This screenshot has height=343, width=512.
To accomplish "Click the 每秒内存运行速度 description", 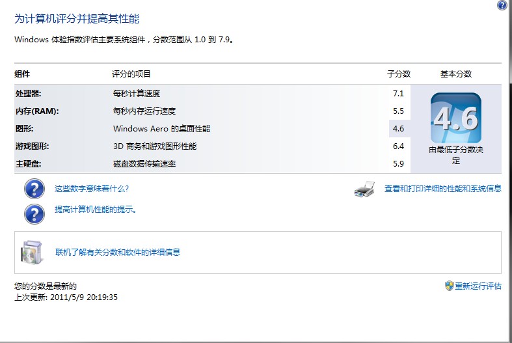I will pyautogui.click(x=144, y=111).
